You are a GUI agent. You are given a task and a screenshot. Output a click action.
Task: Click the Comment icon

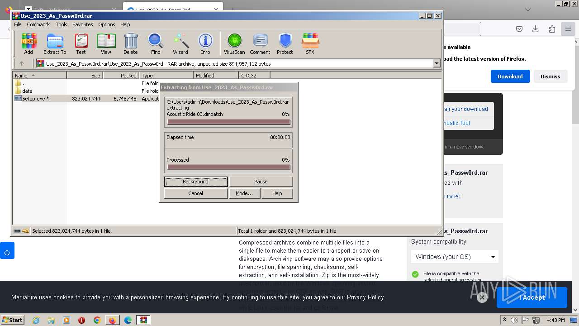tap(260, 44)
